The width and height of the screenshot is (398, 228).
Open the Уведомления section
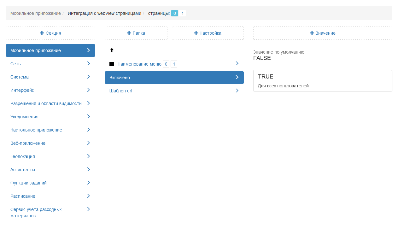coord(24,117)
